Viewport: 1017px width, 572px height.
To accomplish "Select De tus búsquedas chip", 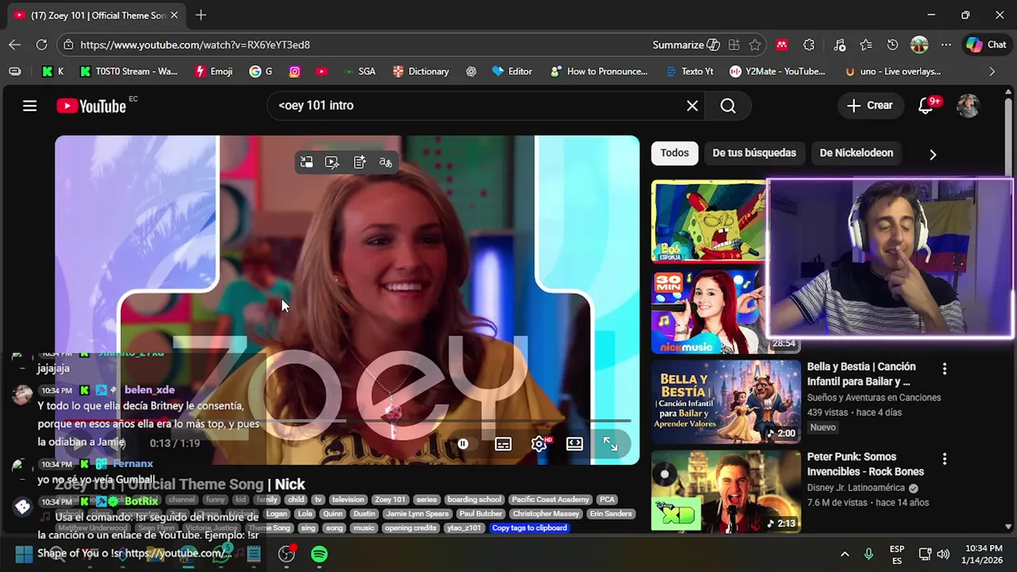I will coord(754,153).
